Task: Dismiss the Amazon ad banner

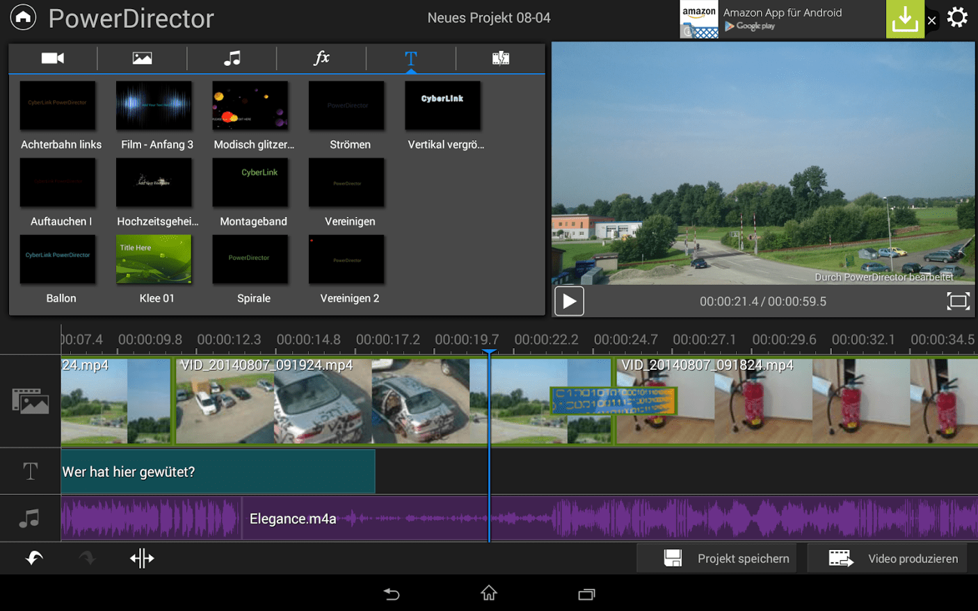Action: pyautogui.click(x=932, y=20)
